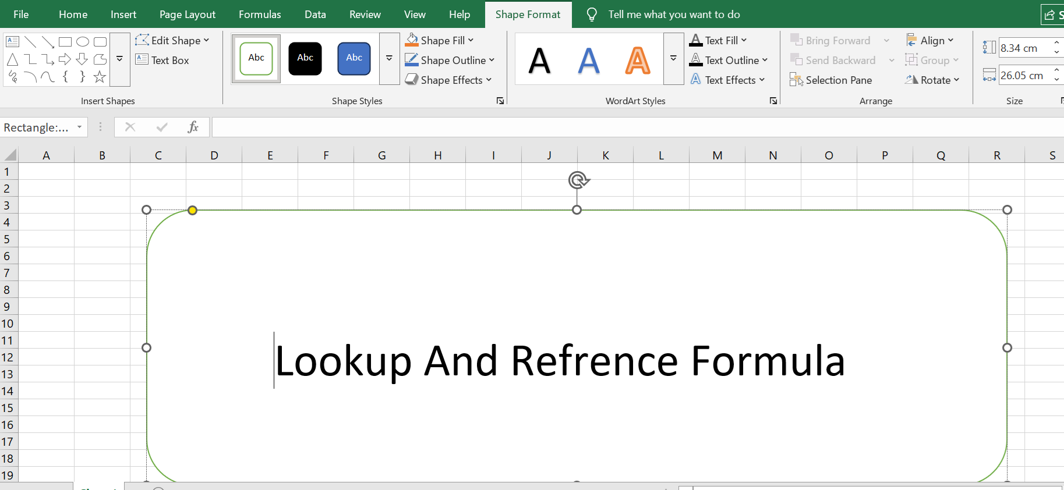Open the Shape Outline dropdown menu
Image resolution: width=1064 pixels, height=490 pixels.
click(492, 61)
